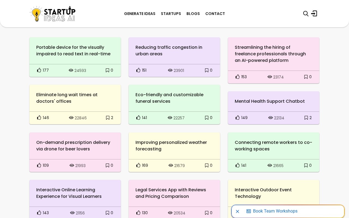
Task: Click the eye views icon showing 24593
Action: pyautogui.click(x=71, y=70)
